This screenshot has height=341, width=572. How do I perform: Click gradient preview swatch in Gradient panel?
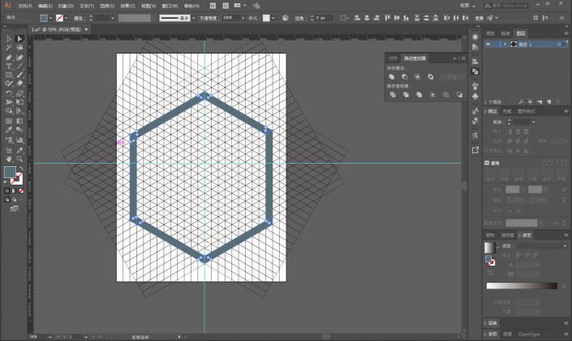pos(489,247)
